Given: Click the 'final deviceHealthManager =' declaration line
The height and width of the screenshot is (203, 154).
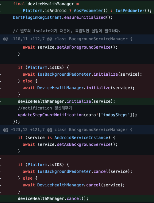Looking at the screenshot, I should pyautogui.click(x=46, y=4).
